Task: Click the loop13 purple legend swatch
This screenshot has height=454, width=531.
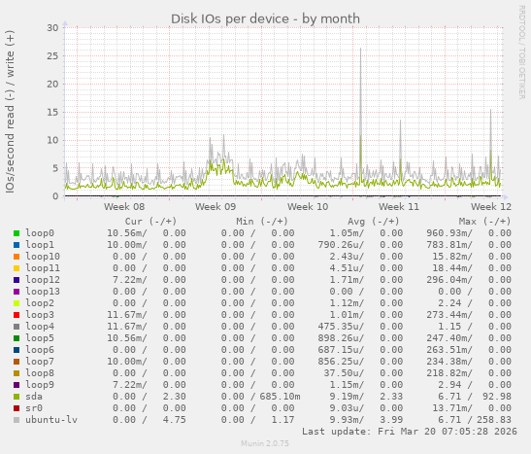Action: (17, 292)
